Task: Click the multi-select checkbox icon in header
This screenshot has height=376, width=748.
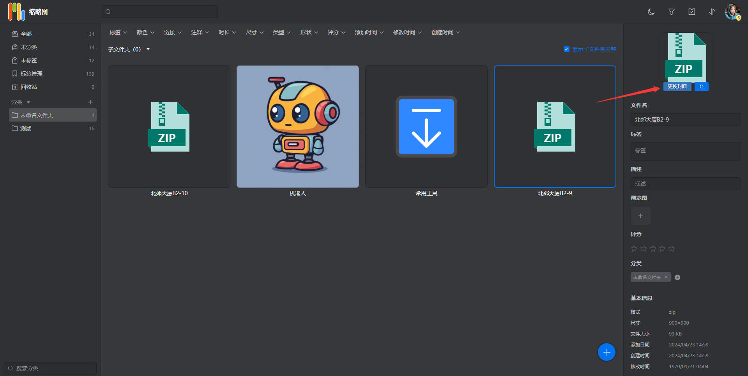Action: 691,12
